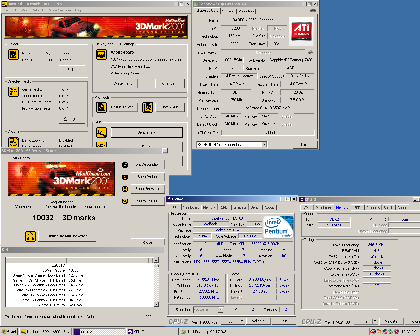The height and width of the screenshot is (336, 420).
Task: Open the Graphics tab in the right CPU-Z window
Action: pos(373,208)
